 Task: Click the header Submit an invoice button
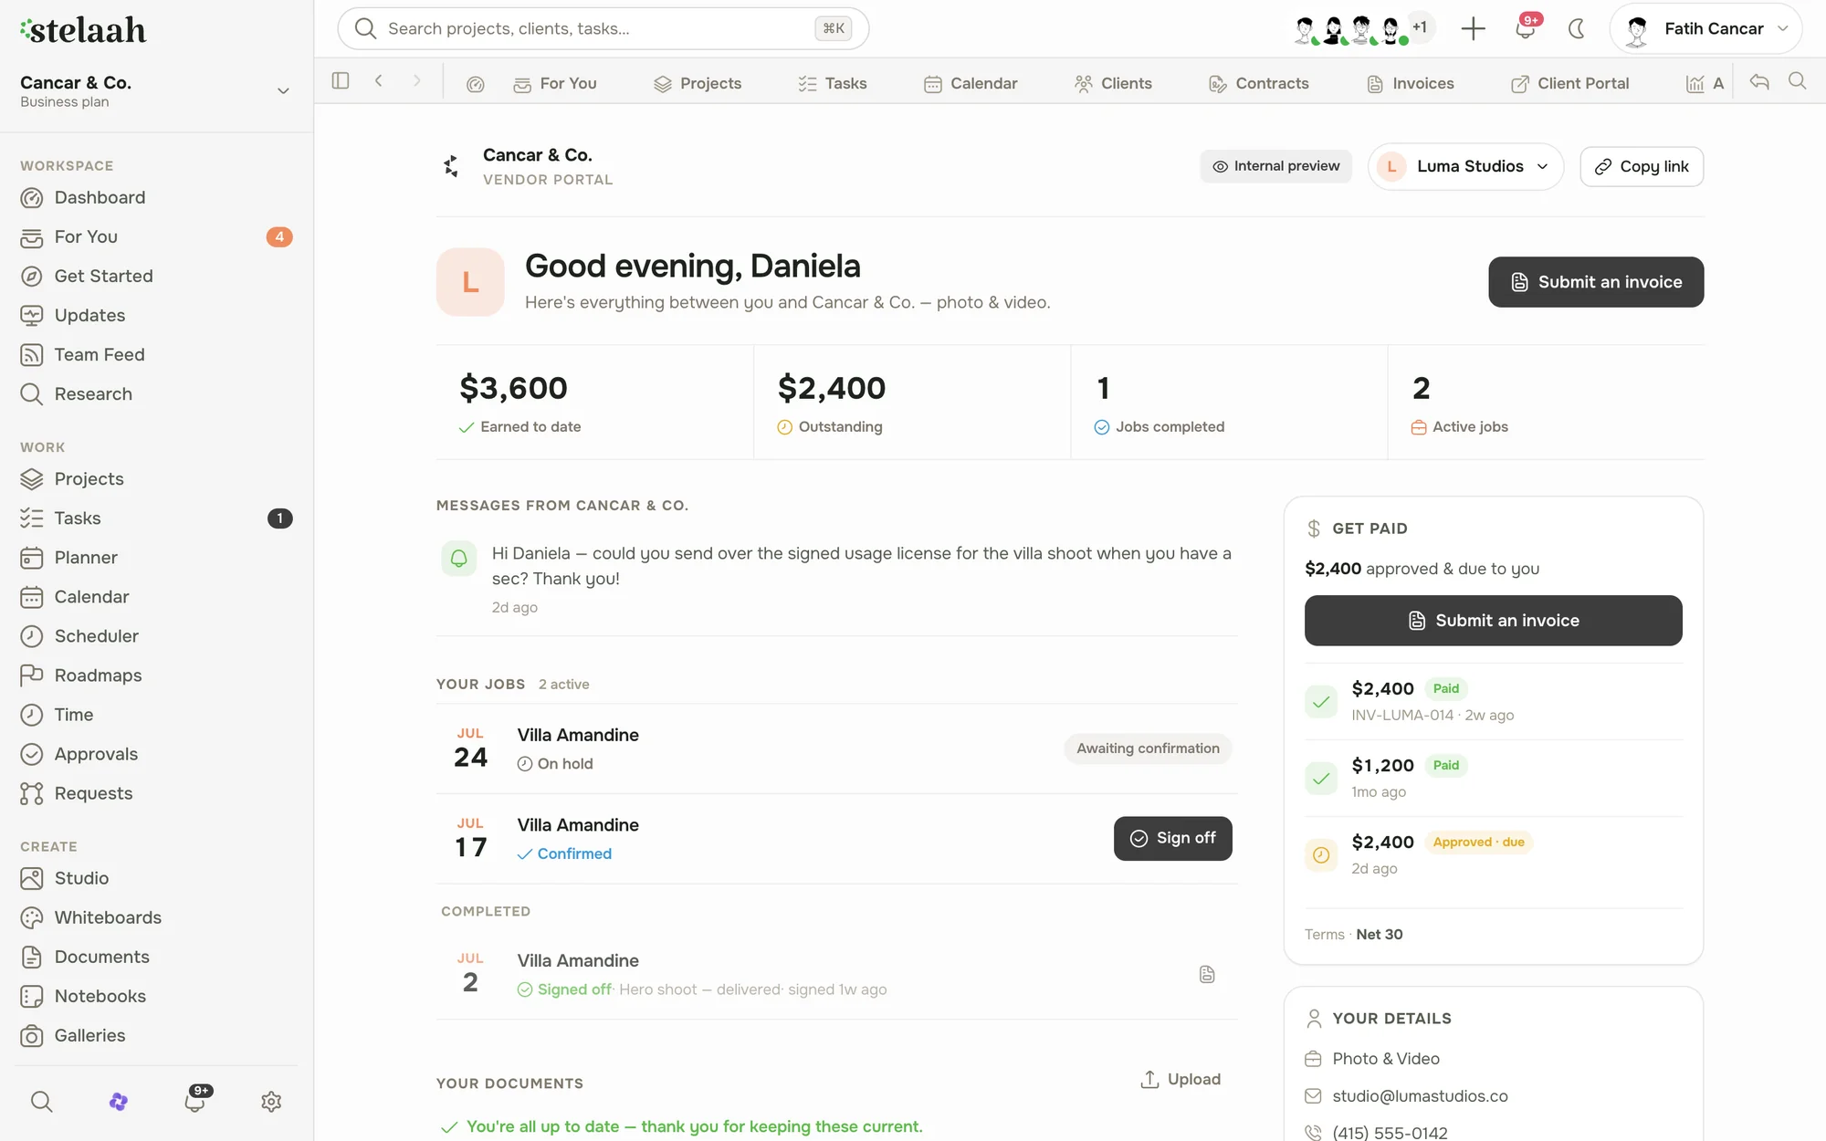tap(1596, 282)
